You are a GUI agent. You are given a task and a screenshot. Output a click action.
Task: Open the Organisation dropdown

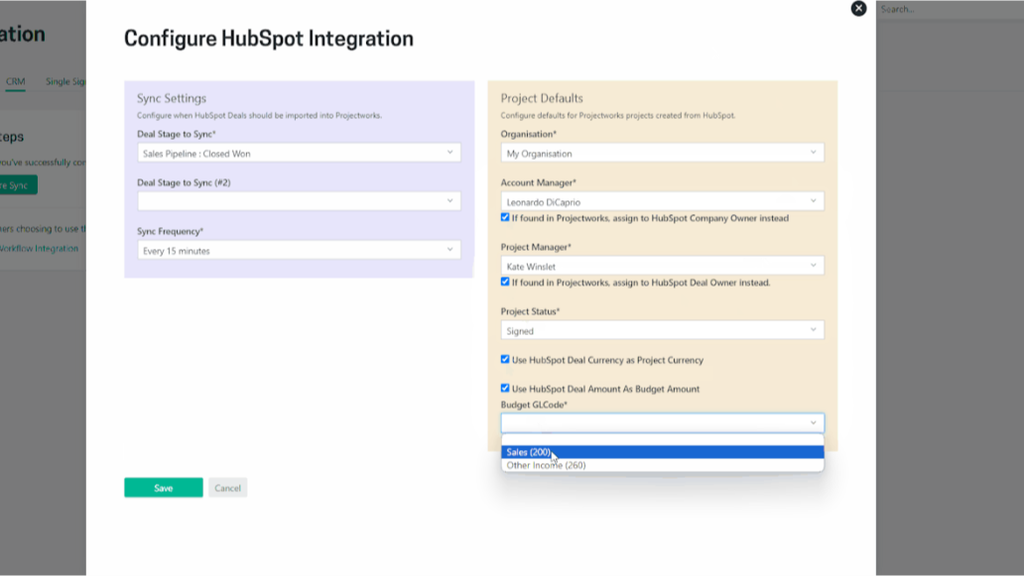coord(661,153)
